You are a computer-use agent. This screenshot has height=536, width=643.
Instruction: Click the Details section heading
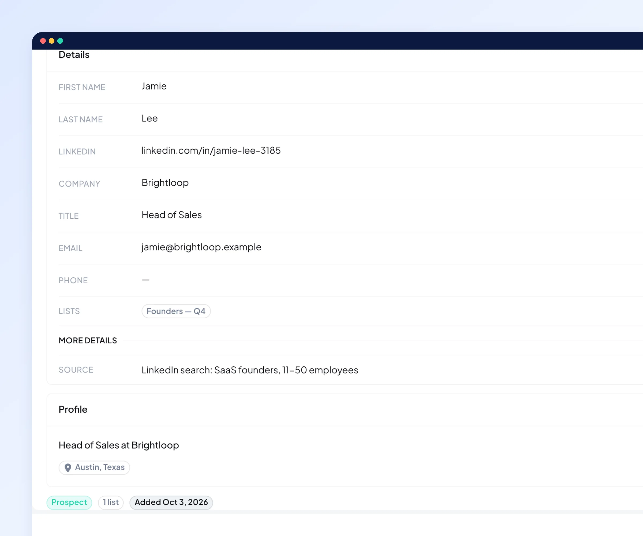[x=74, y=55]
